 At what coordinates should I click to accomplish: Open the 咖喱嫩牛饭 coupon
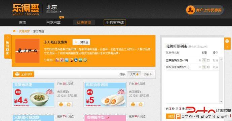105,118
